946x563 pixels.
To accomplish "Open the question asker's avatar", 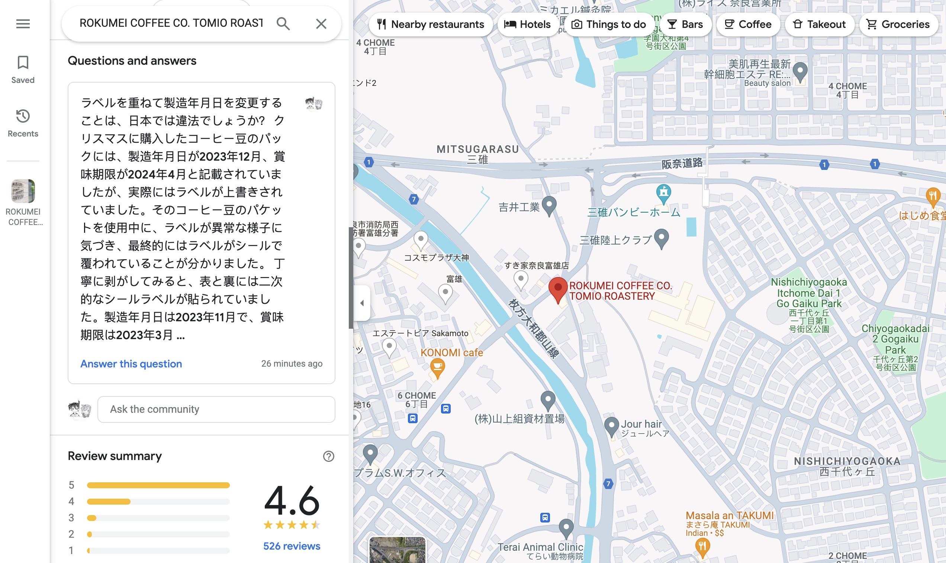I will [x=313, y=103].
